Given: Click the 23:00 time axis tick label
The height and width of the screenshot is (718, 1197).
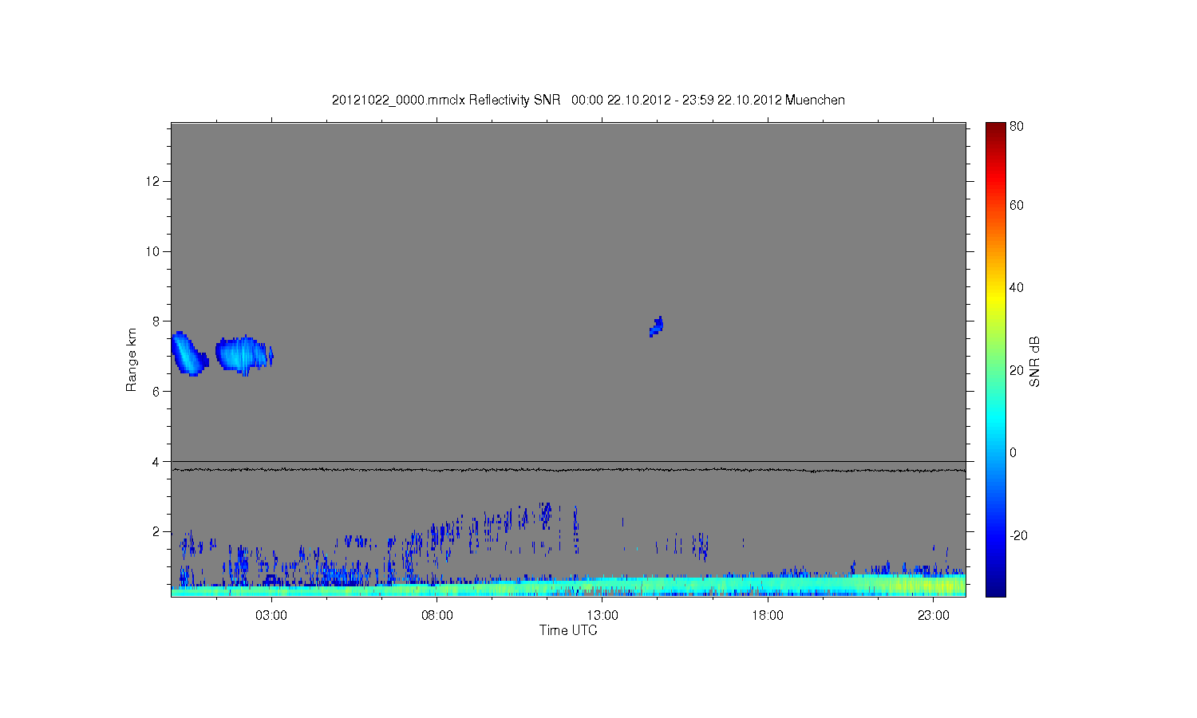Looking at the screenshot, I should (933, 616).
